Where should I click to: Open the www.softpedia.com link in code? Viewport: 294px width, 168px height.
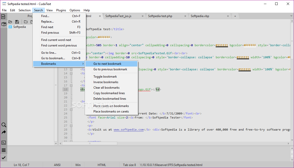129,130
